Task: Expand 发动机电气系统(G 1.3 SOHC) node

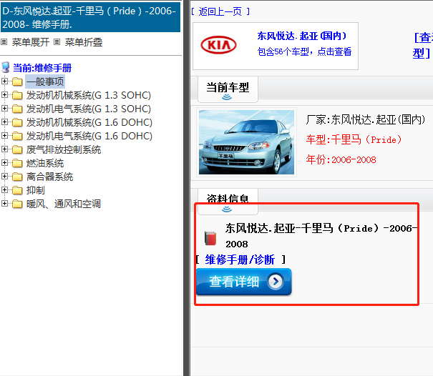Action: pyautogui.click(x=4, y=108)
